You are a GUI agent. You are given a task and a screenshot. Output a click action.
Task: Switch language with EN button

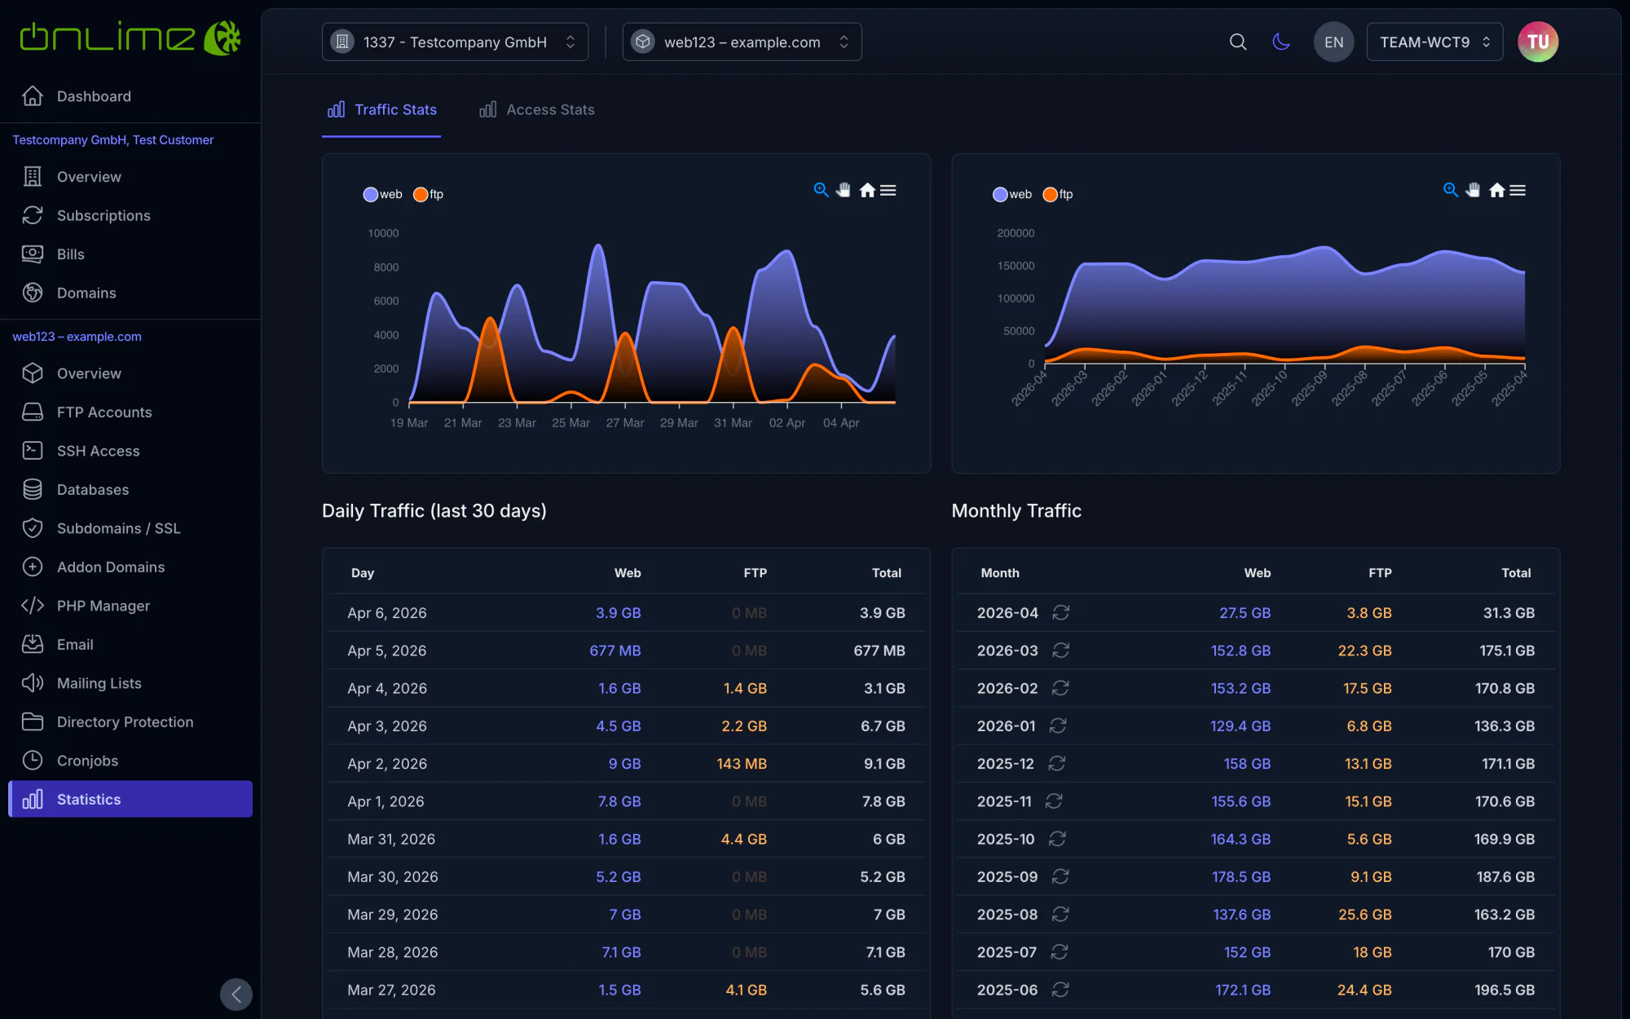coord(1333,42)
